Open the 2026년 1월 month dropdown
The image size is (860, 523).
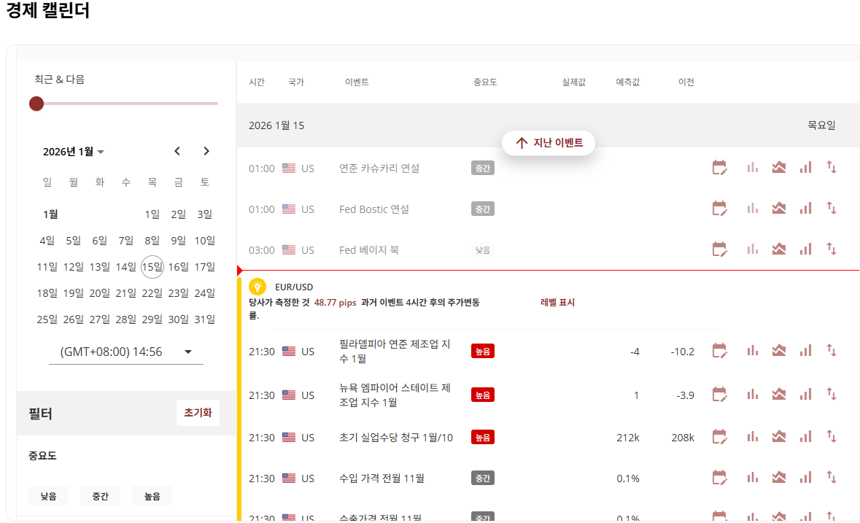(x=74, y=152)
